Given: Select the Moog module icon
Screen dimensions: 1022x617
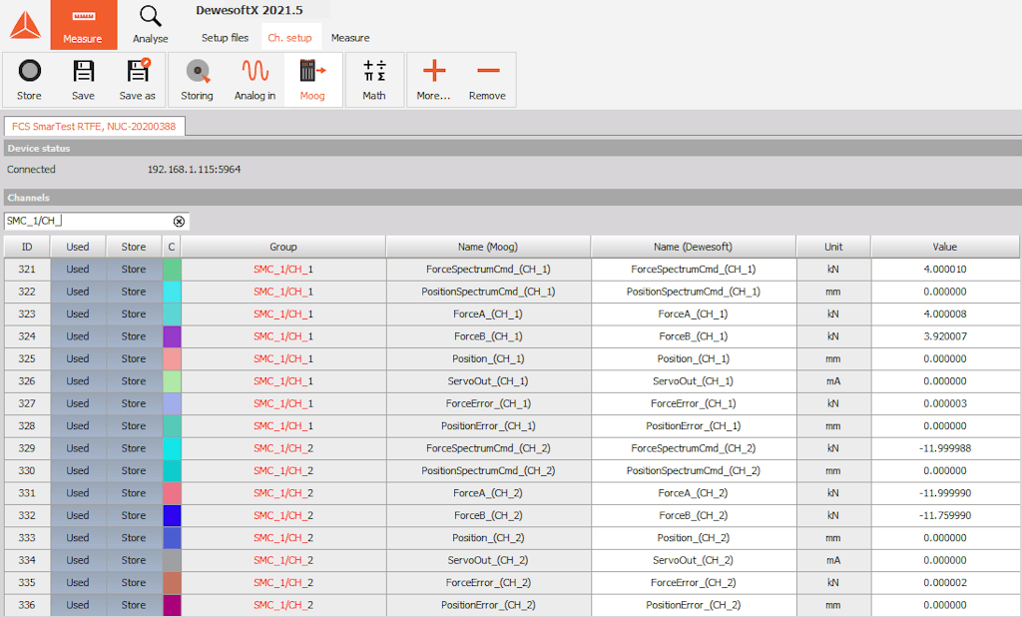Looking at the screenshot, I should click(x=312, y=80).
